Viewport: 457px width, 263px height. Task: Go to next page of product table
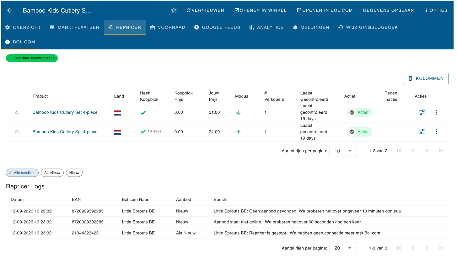point(427,151)
